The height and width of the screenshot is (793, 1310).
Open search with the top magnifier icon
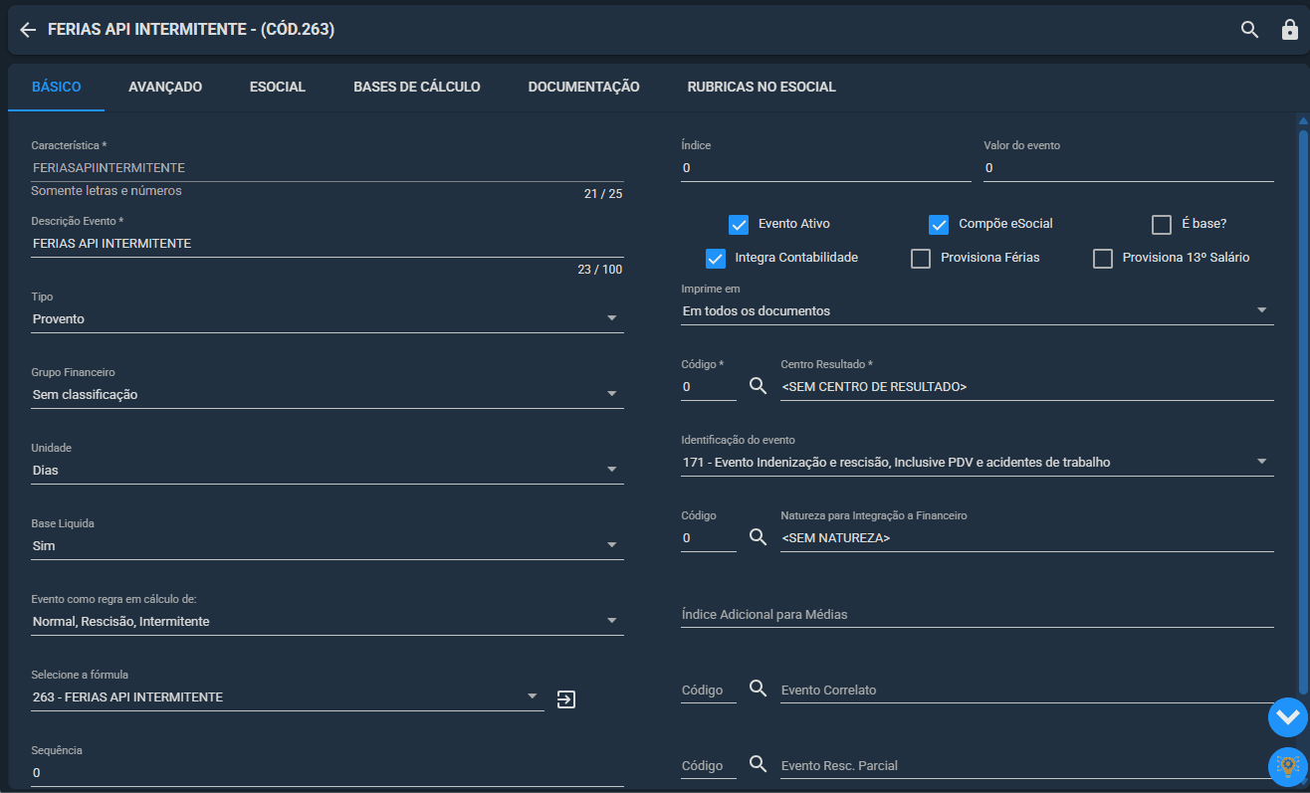pyautogui.click(x=1250, y=30)
